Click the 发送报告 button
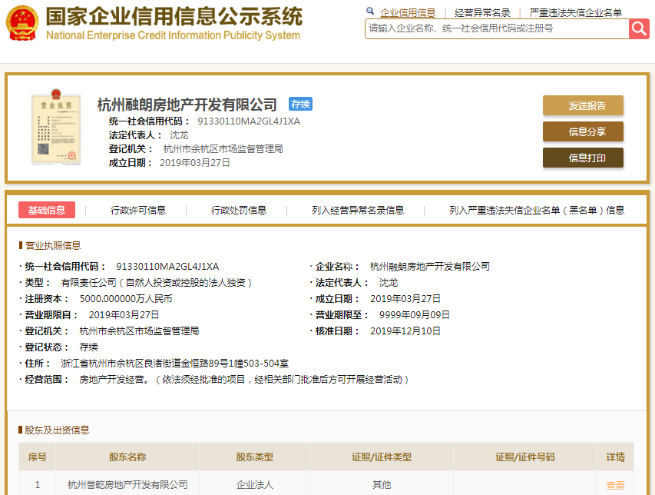The width and height of the screenshot is (655, 495). pos(583,105)
